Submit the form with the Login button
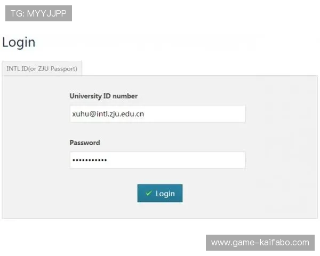 [160, 193]
